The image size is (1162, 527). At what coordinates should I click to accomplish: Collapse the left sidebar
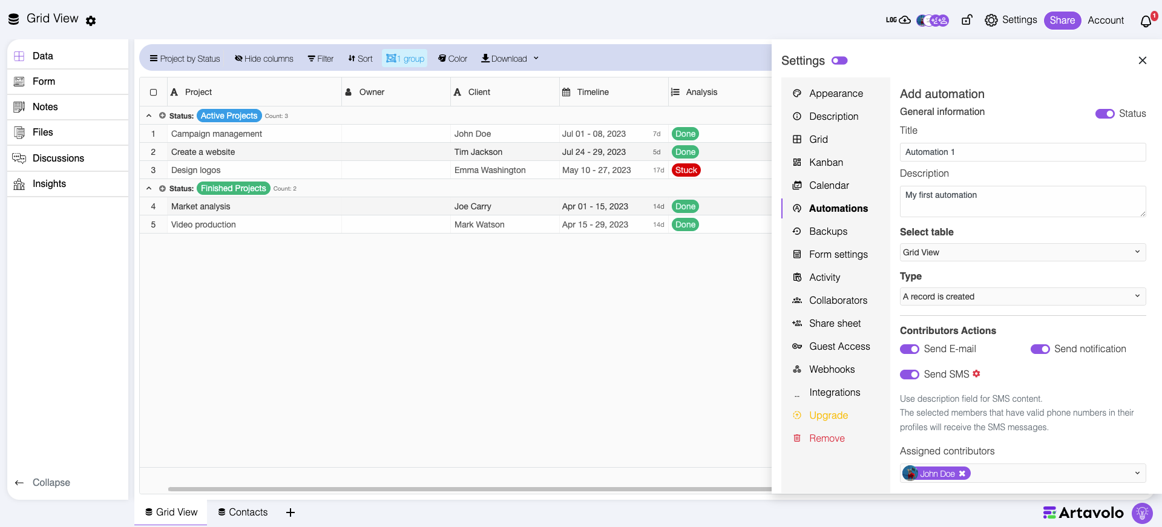pos(42,483)
